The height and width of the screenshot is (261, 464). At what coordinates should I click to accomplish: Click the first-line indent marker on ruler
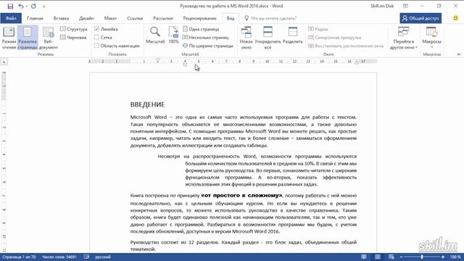click(158, 60)
